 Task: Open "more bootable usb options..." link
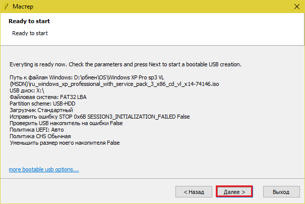[x=44, y=169]
